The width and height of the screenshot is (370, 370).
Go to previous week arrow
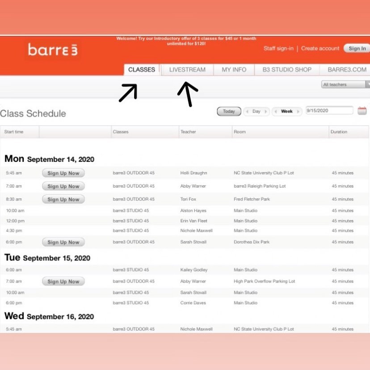[276, 112]
